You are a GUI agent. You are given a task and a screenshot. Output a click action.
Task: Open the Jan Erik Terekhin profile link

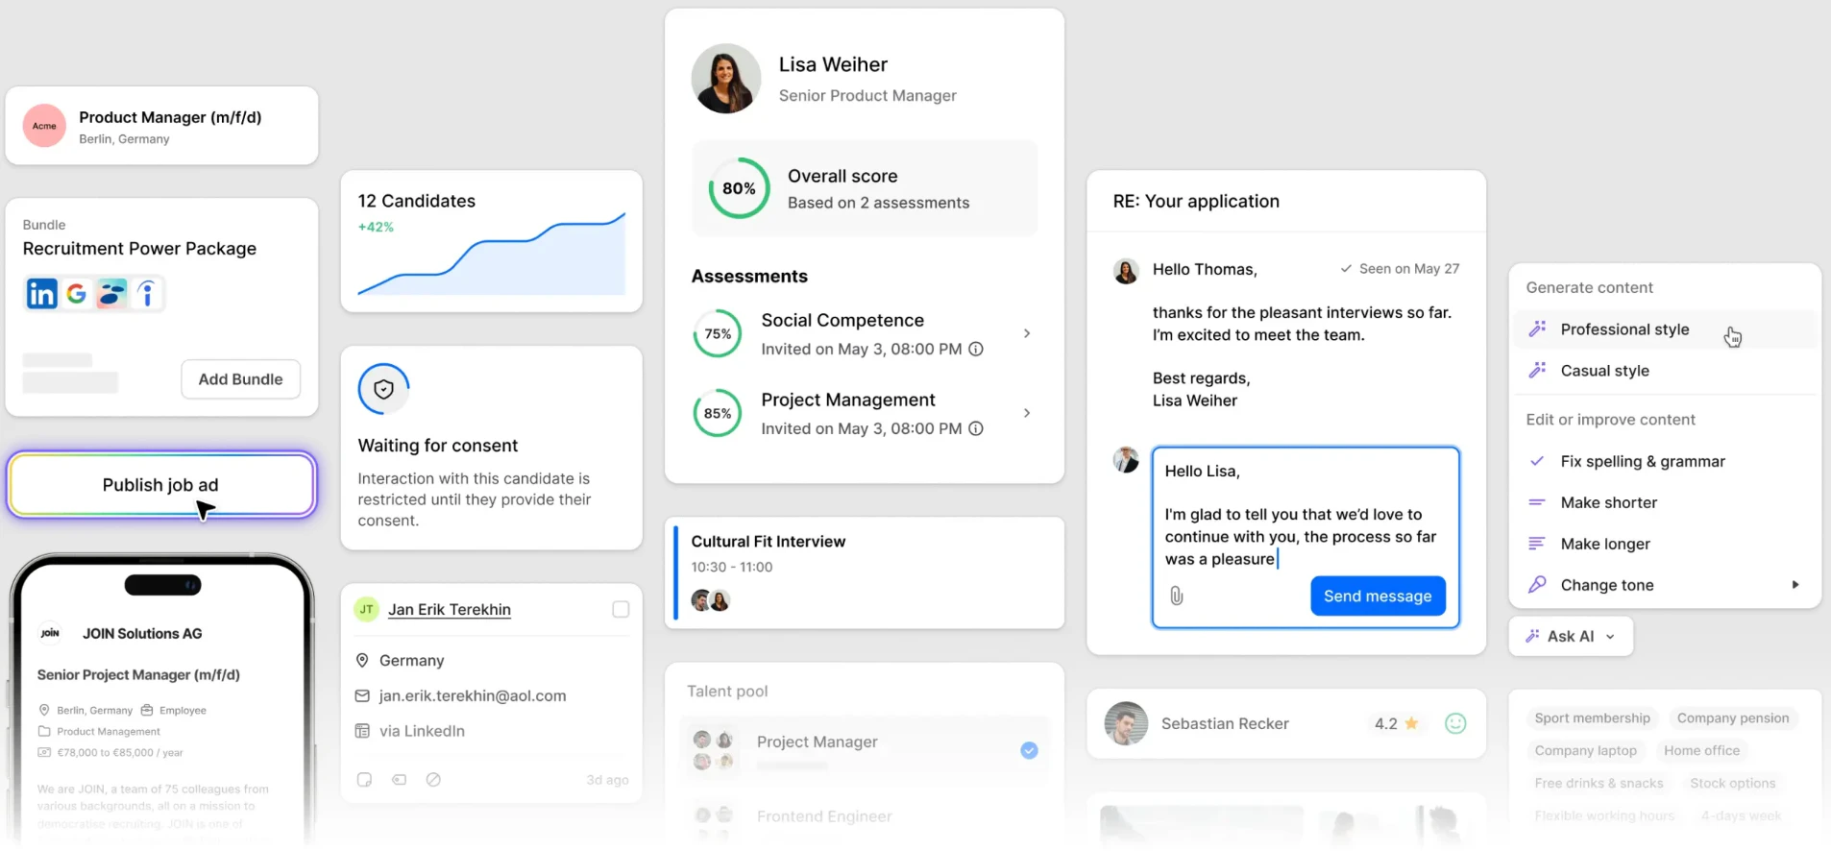click(450, 610)
